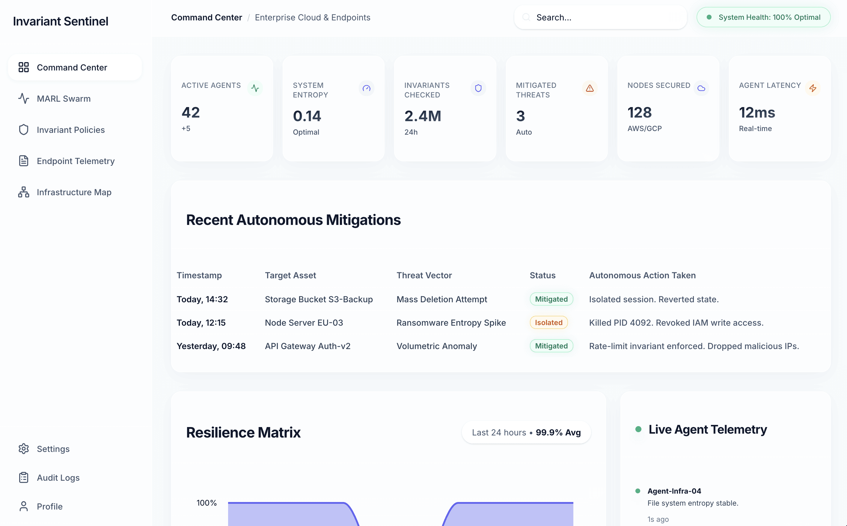Select the Enterprise Cloud & Endpoints breadcrumb
Viewport: 847px width, 526px height.
pos(313,17)
